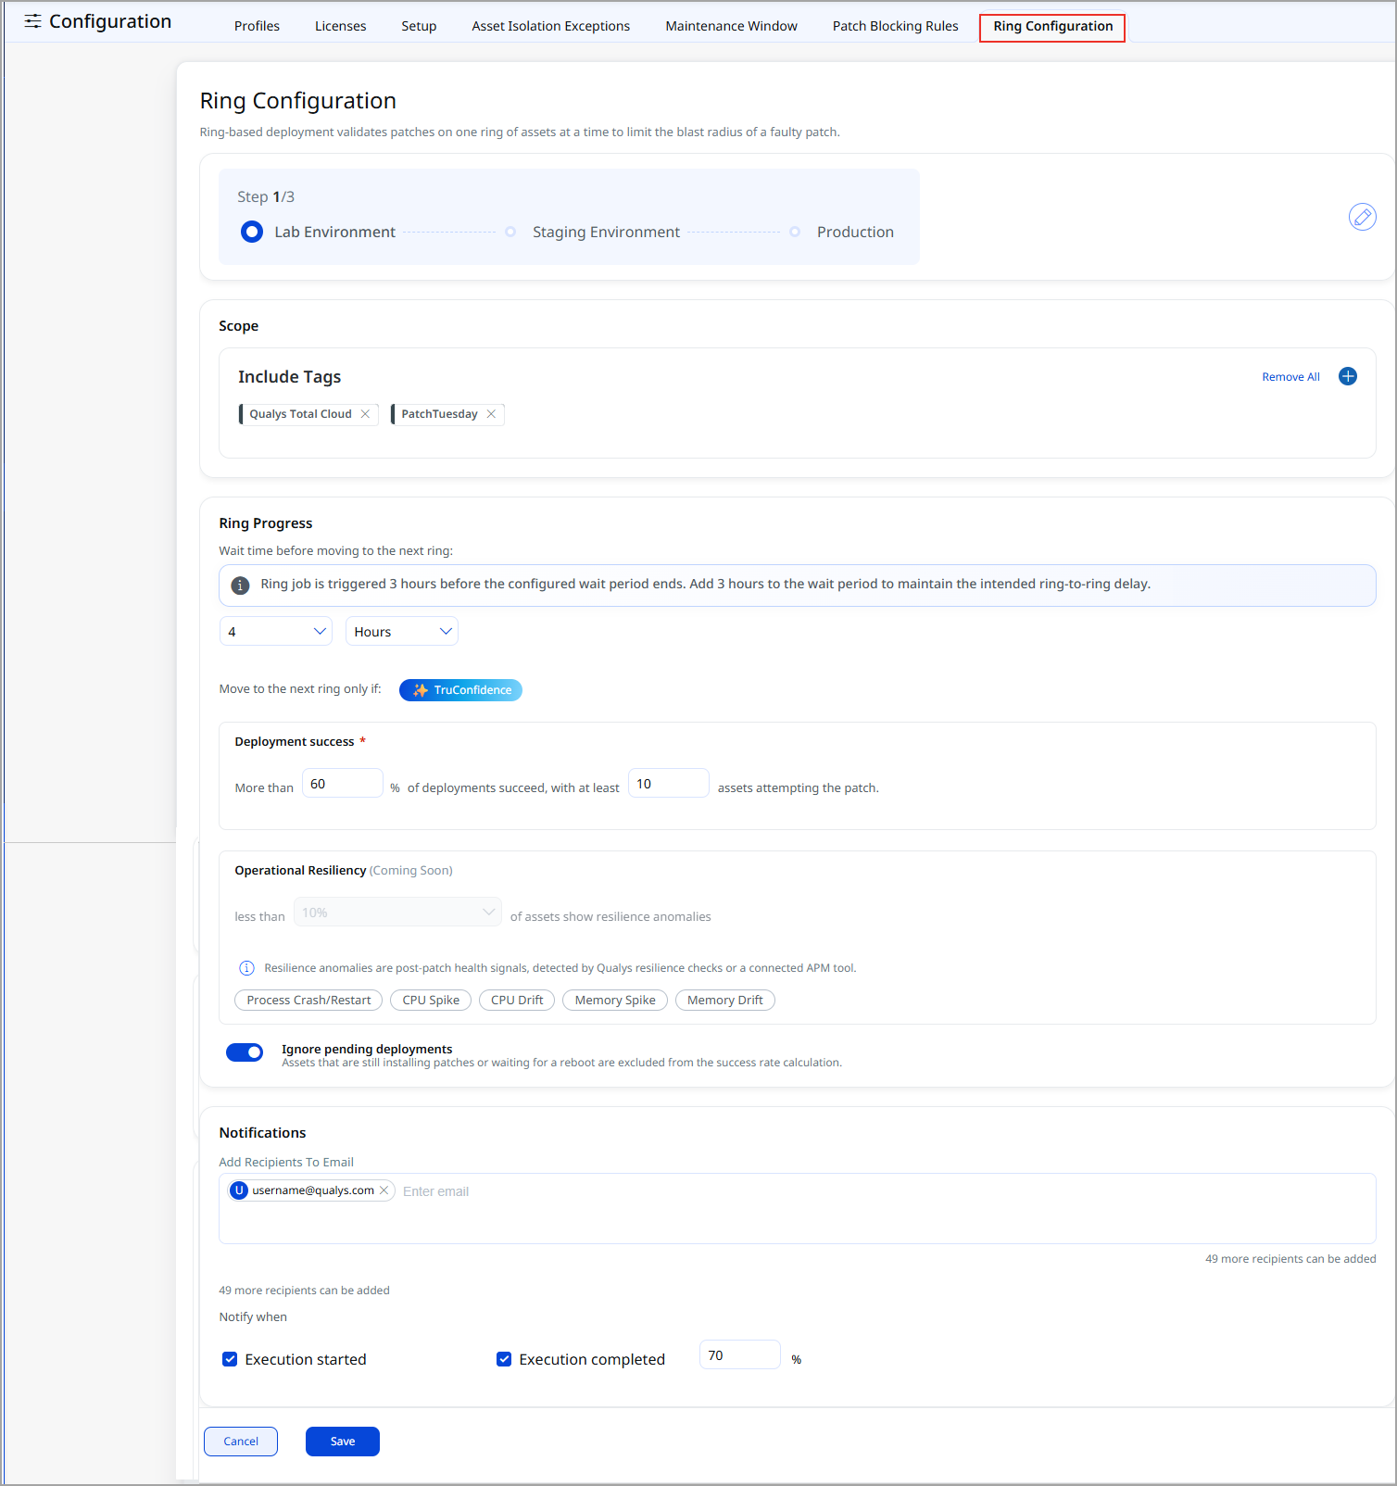This screenshot has height=1486, width=1397.
Task: Click the CPU Spike chip
Action: coord(431,1001)
